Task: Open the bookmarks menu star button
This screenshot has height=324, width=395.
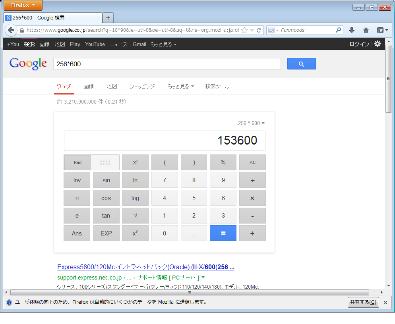Action: (383, 30)
